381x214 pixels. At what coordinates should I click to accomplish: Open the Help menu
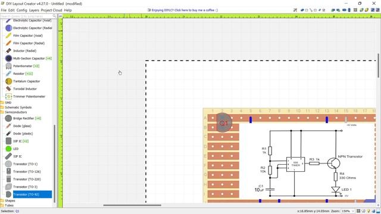pyautogui.click(x=68, y=10)
